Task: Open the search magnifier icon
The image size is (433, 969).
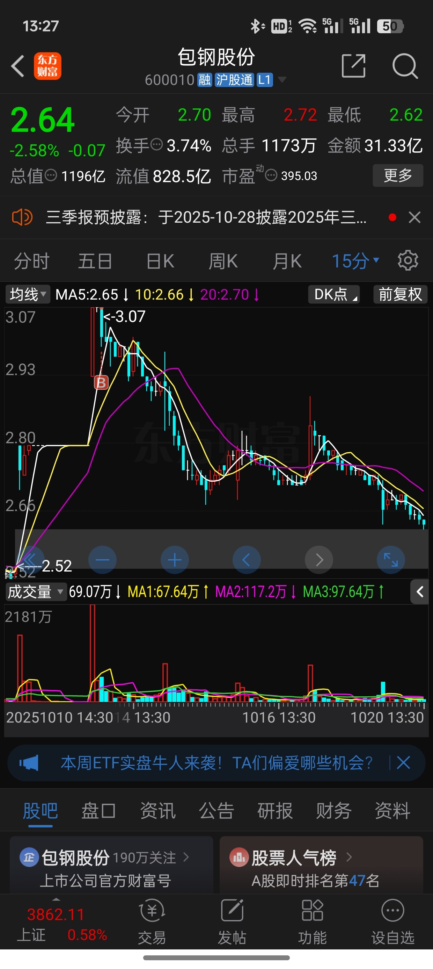Action: [405, 66]
